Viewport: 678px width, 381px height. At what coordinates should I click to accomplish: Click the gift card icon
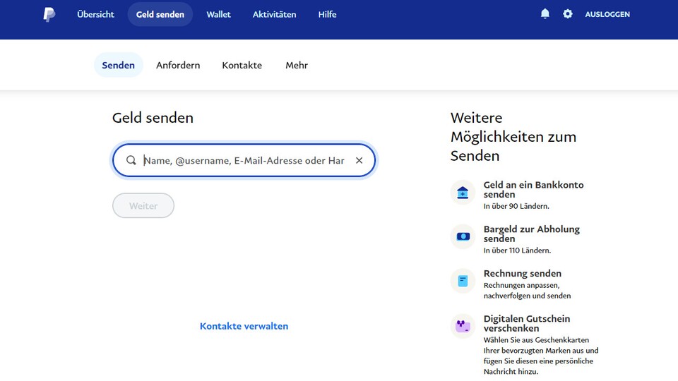click(463, 326)
